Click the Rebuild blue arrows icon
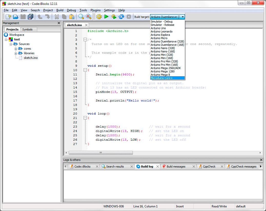The image size is (266, 211). [x=121, y=17]
